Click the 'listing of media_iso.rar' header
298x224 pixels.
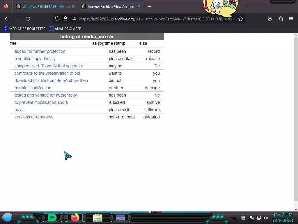87,36
